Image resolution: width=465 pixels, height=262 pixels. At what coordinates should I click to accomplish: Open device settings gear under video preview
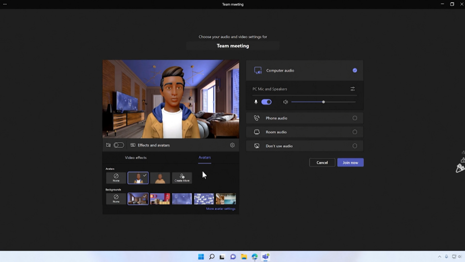pos(232,145)
